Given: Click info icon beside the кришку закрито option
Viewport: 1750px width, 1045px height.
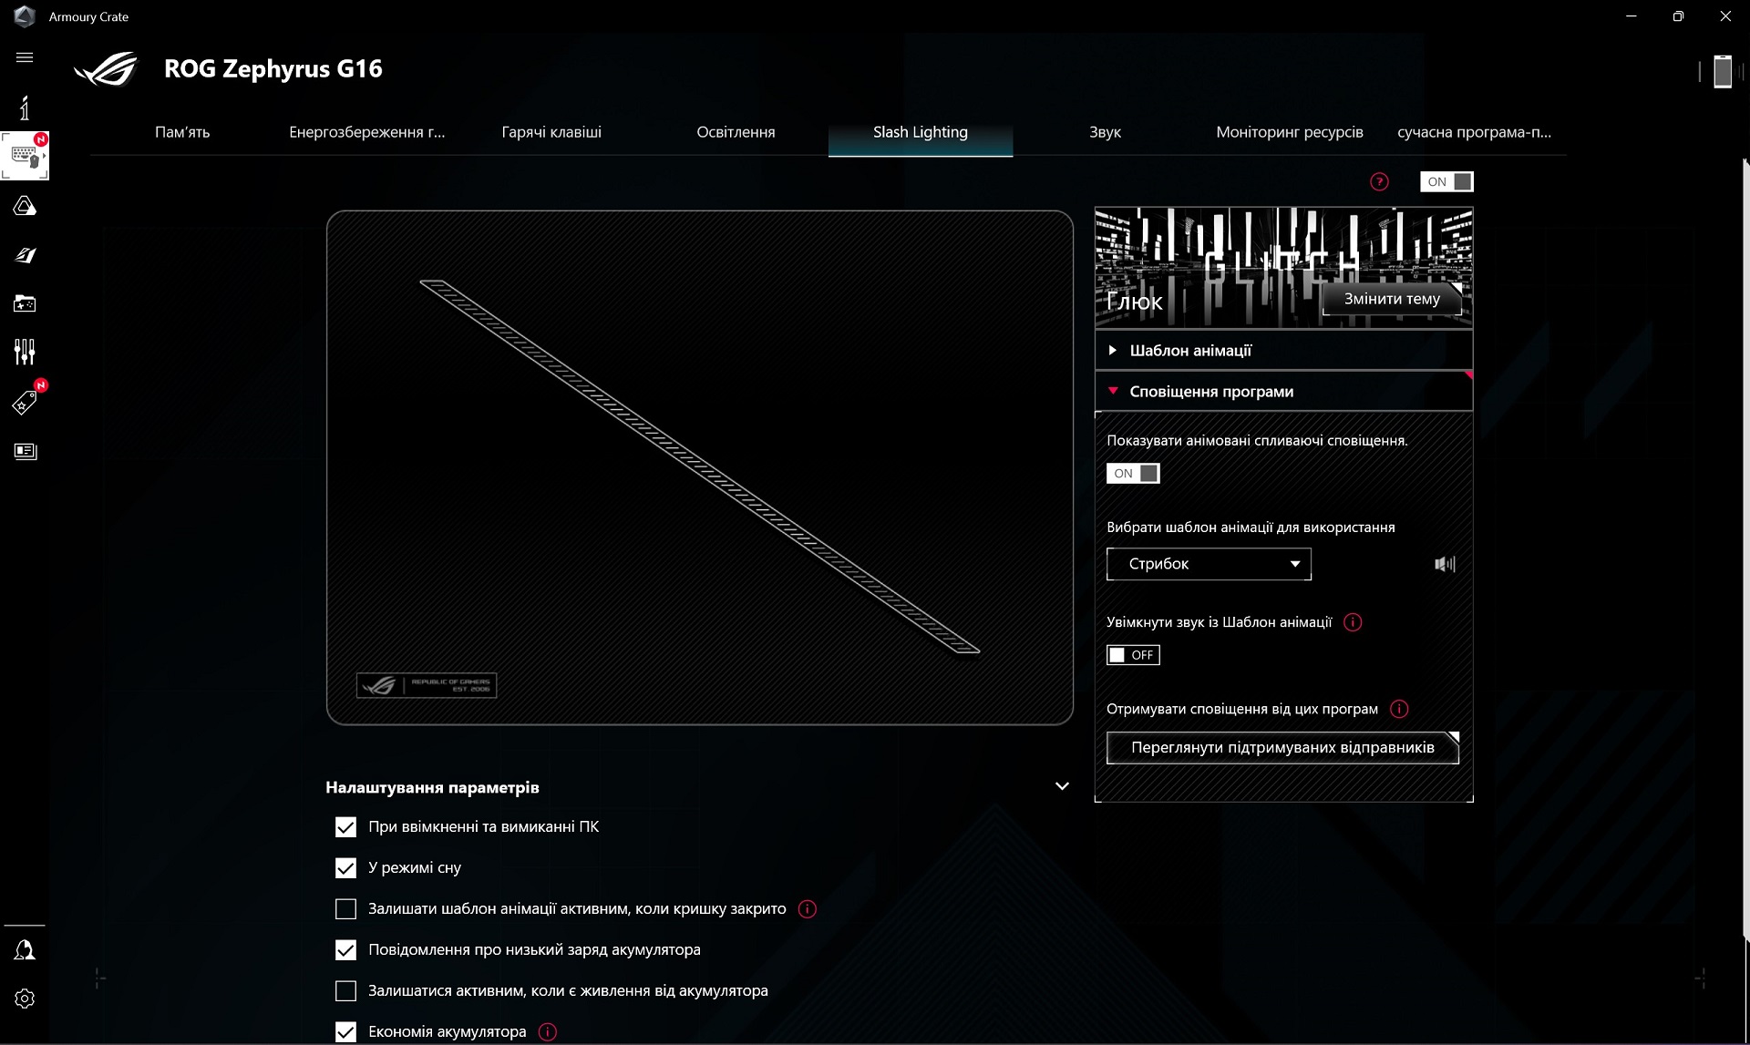Looking at the screenshot, I should tap(807, 909).
